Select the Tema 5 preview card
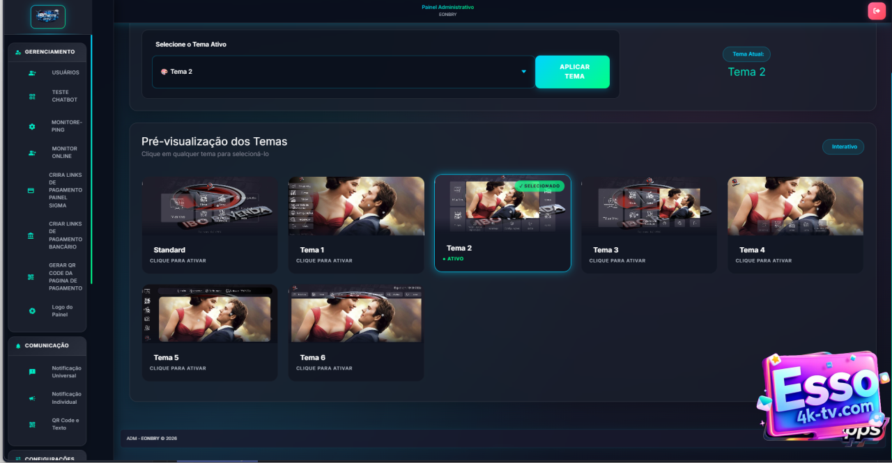892x463 pixels. tap(210, 332)
